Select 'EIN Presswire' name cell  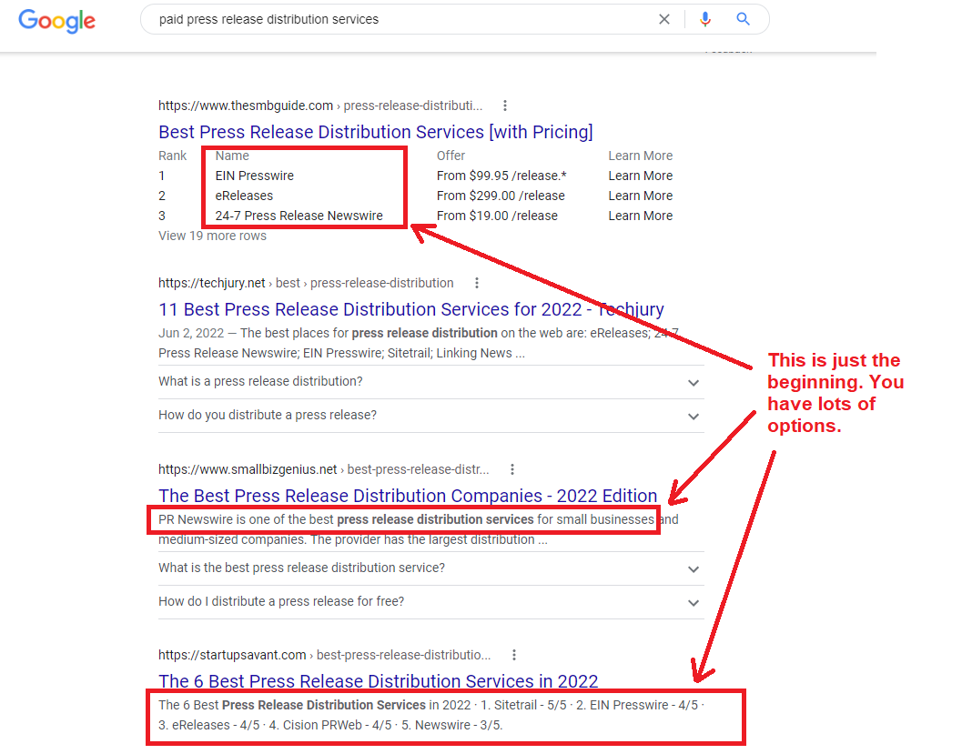255,176
